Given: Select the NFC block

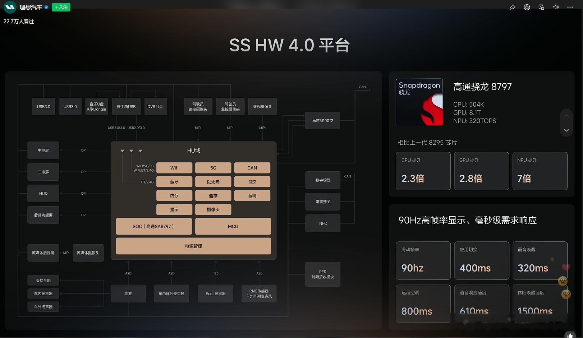Looking at the screenshot, I should click(x=323, y=223).
